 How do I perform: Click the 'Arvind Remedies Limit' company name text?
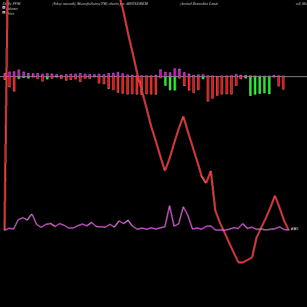pos(199,4)
